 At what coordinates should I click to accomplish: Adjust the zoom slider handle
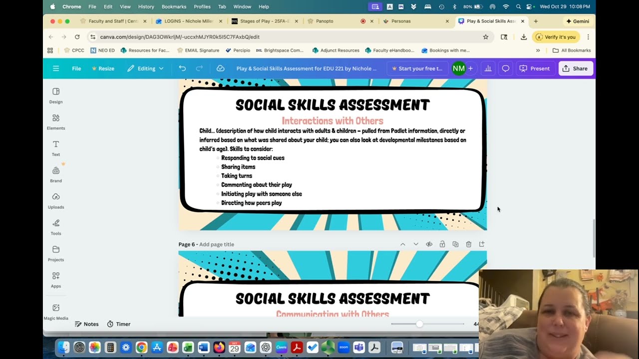click(419, 324)
